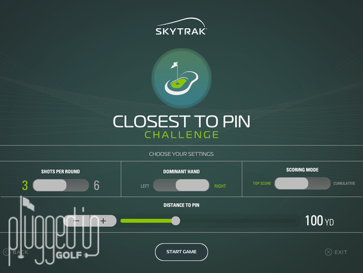Image resolution: width=363 pixels, height=273 pixels.
Task: Click the Back arrow icon
Action: tap(6, 252)
